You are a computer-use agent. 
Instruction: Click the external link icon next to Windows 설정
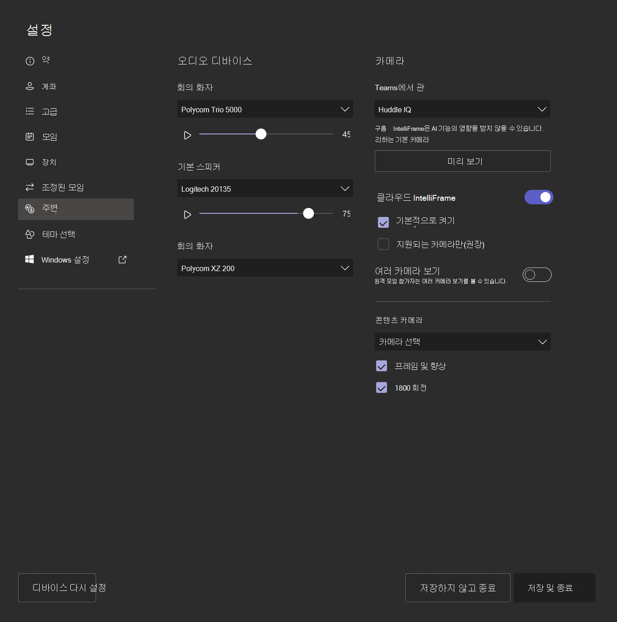coord(122,259)
